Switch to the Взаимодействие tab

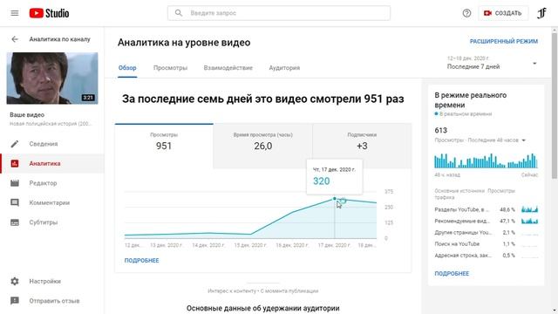(x=228, y=68)
